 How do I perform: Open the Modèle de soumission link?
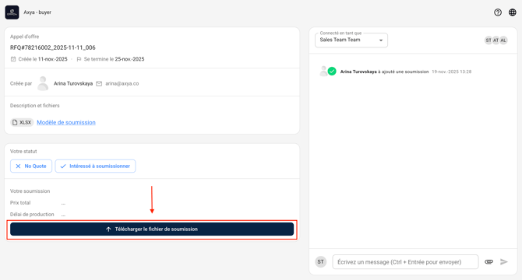point(66,122)
